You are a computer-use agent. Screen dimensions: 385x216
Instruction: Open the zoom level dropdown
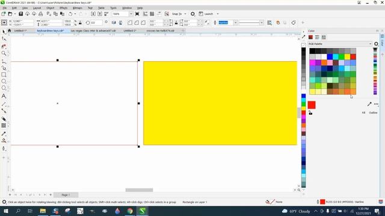point(131,14)
